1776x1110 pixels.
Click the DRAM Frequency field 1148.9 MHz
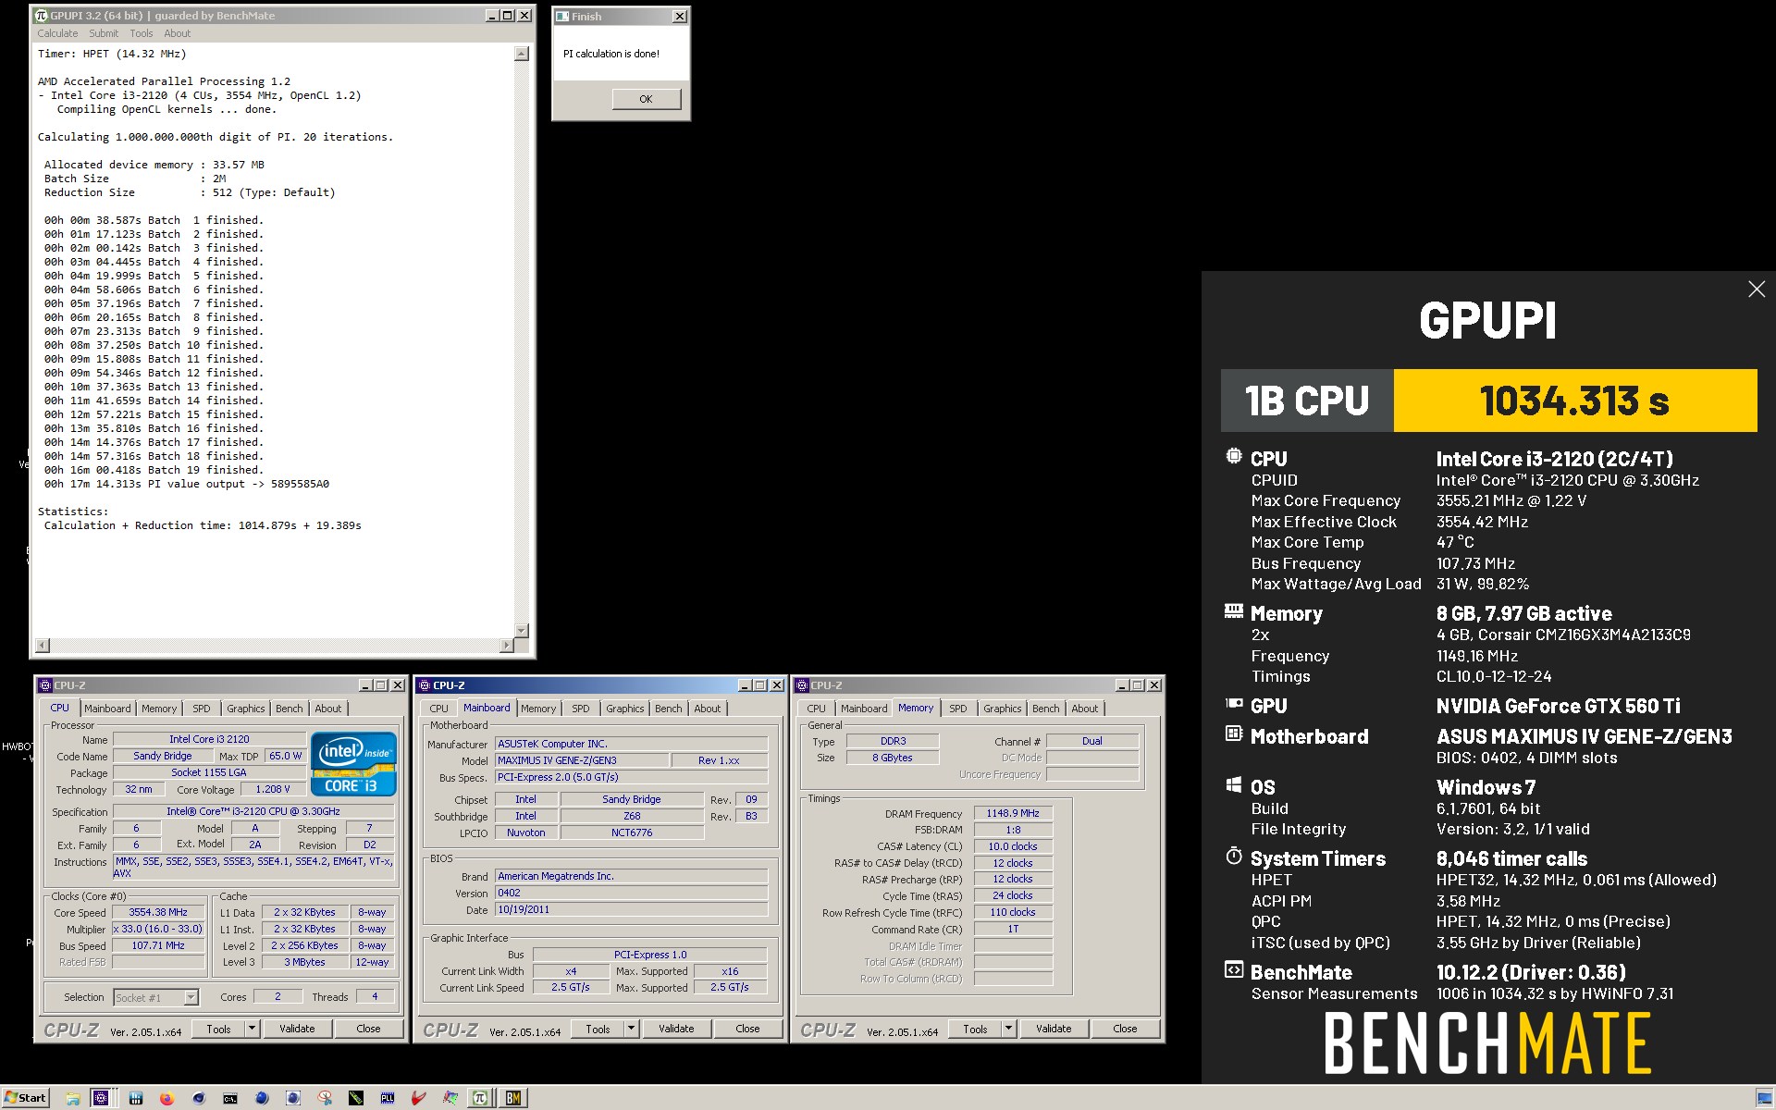pyautogui.click(x=1013, y=813)
